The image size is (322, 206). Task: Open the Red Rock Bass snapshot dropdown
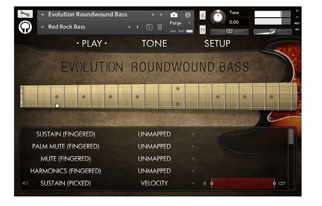(x=42, y=27)
